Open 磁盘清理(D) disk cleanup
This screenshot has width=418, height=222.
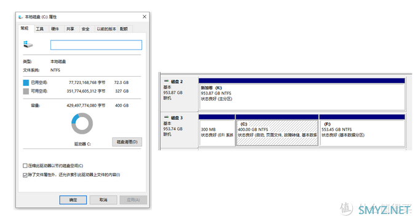point(127,142)
